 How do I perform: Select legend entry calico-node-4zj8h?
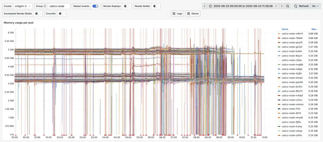[x=292, y=73]
